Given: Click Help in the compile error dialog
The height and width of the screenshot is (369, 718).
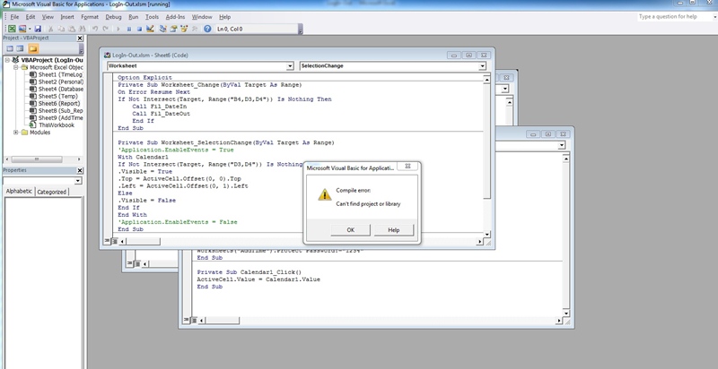Looking at the screenshot, I should click(x=392, y=230).
